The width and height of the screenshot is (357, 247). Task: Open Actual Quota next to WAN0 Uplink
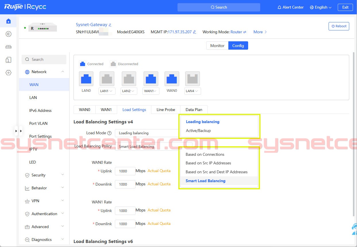pos(159,171)
